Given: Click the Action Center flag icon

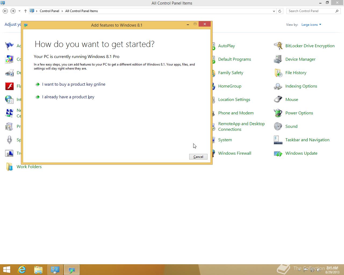Looking at the screenshot, I should coord(9,46).
